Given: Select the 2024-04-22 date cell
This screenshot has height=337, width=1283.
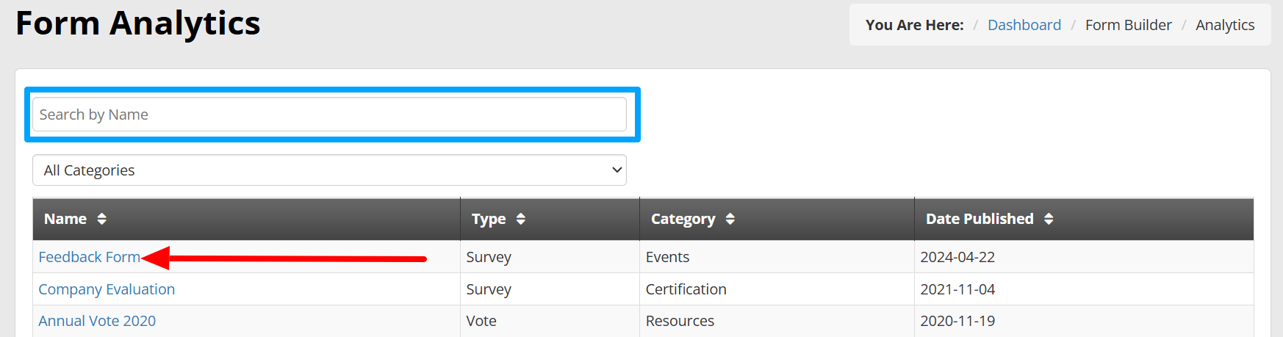Looking at the screenshot, I should [x=957, y=257].
